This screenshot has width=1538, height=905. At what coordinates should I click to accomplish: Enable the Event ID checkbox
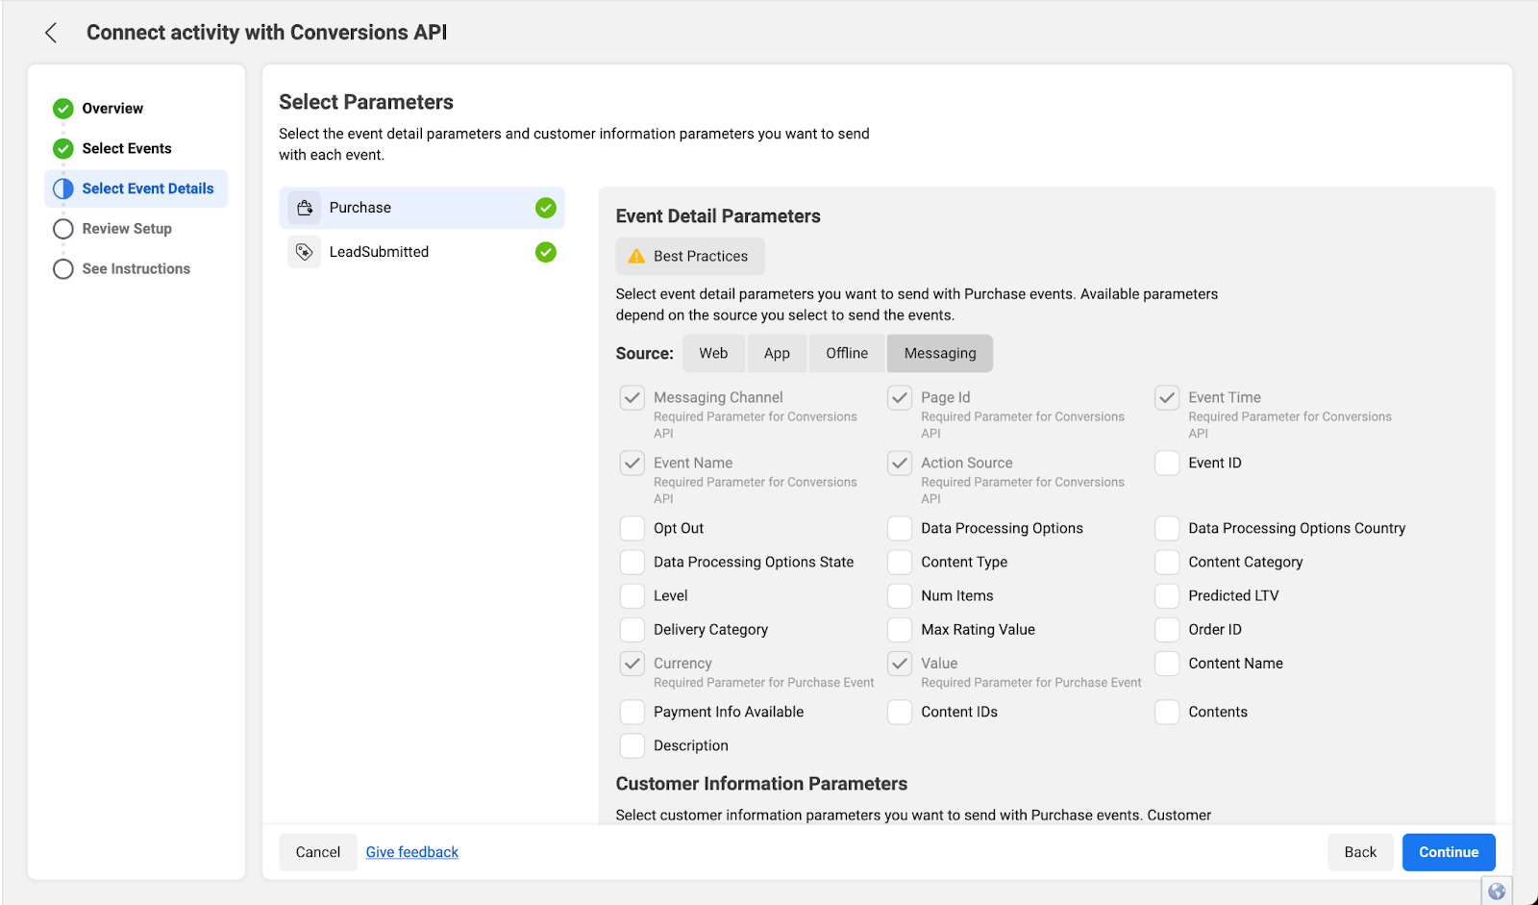pyautogui.click(x=1167, y=464)
